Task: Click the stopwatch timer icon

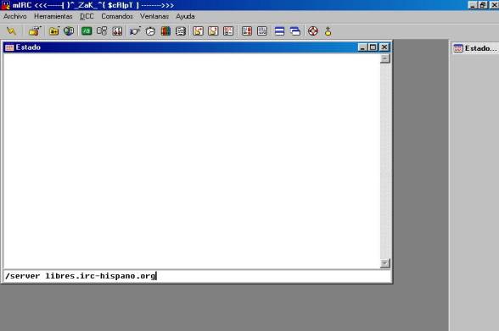Action: (150, 31)
